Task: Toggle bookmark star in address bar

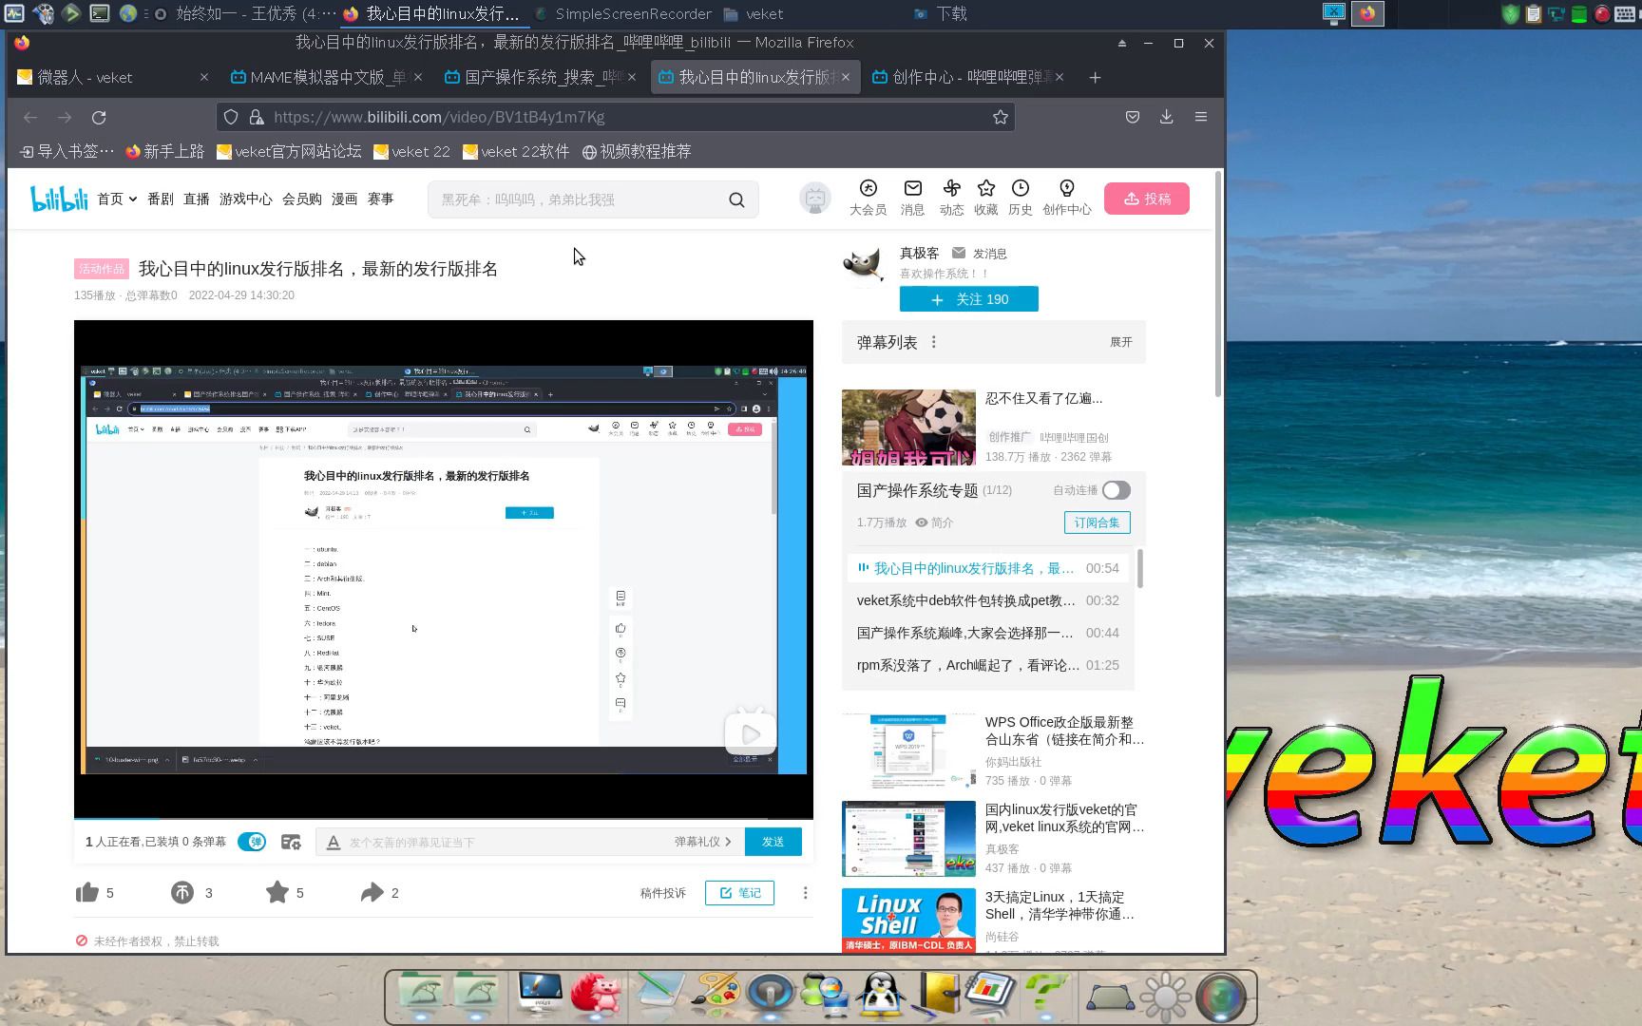Action: click(1000, 116)
